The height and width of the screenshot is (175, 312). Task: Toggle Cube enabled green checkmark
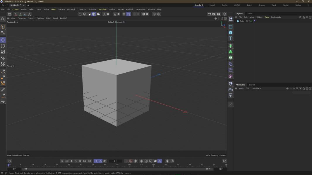click(x=251, y=21)
